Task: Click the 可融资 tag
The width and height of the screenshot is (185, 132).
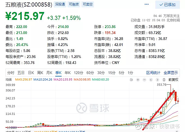Action: (x=74, y=4)
